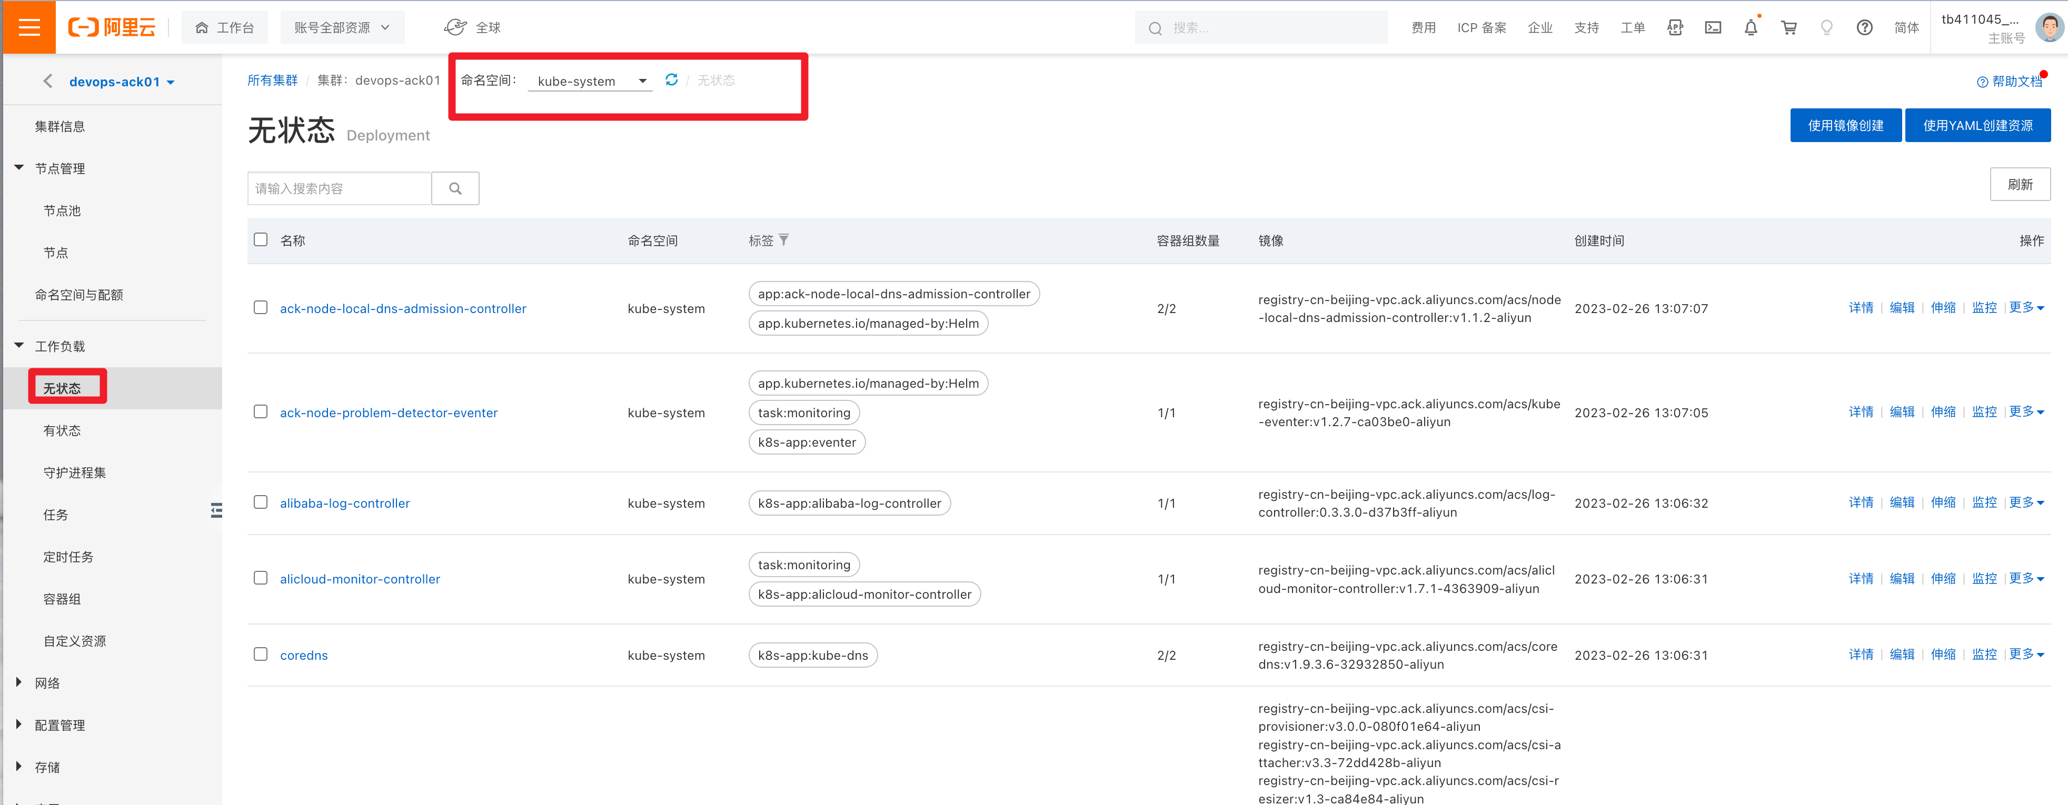
Task: Expand the 网络 sidebar section
Action: (46, 683)
